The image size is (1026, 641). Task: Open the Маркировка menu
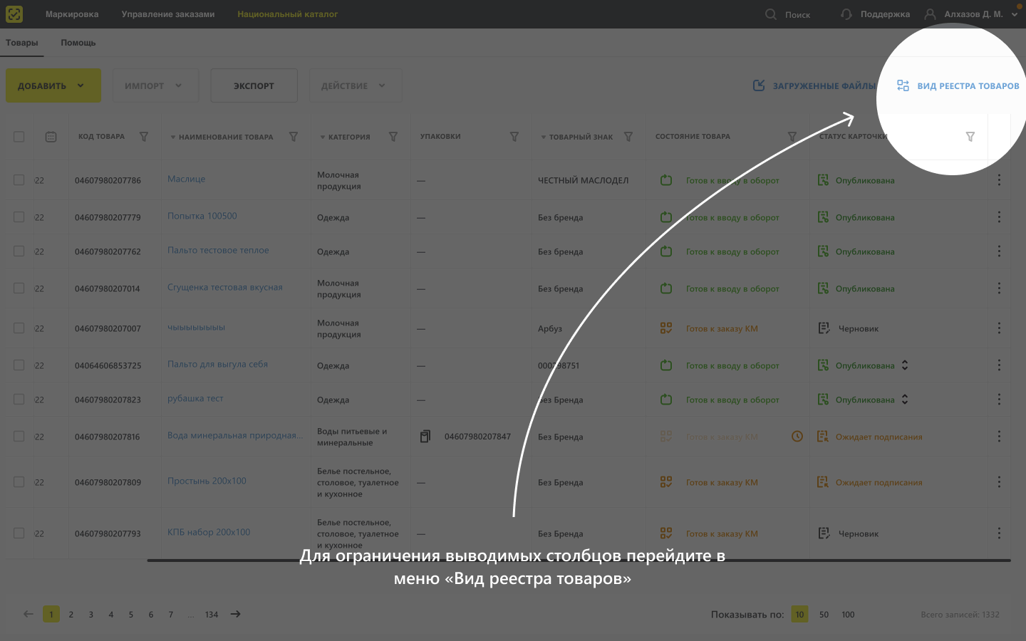72,14
